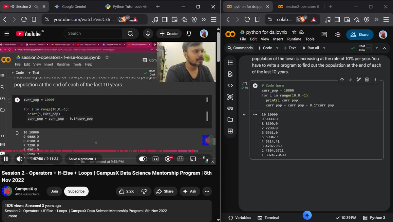Open the YouTube hamburger guide menu
The height and width of the screenshot is (222, 393).
click(7, 33)
